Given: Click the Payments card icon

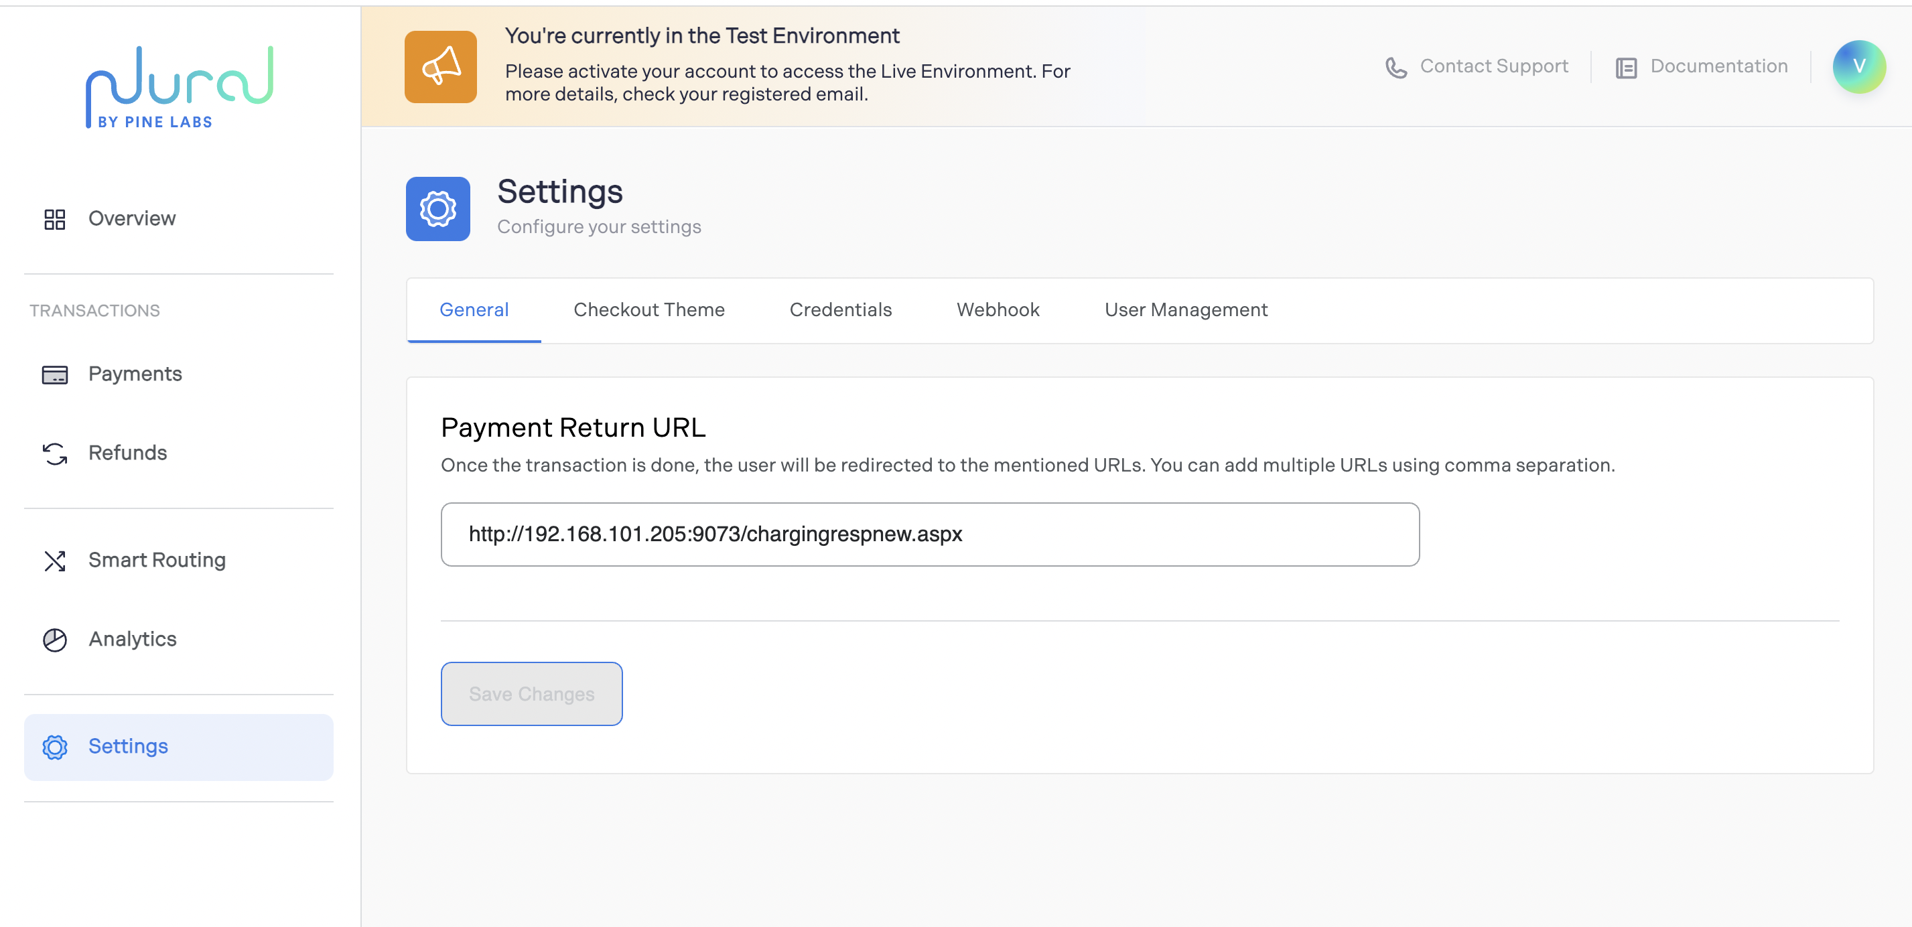Looking at the screenshot, I should [55, 375].
